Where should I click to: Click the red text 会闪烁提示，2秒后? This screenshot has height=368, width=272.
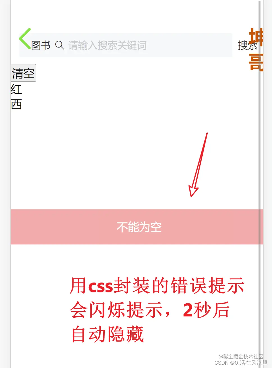pyautogui.click(x=150, y=310)
